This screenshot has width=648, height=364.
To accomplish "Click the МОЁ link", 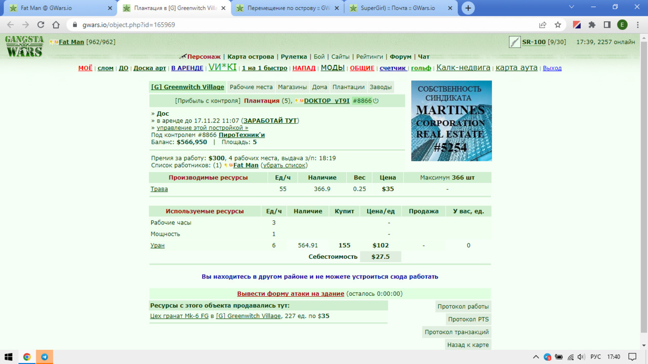I will (x=85, y=68).
